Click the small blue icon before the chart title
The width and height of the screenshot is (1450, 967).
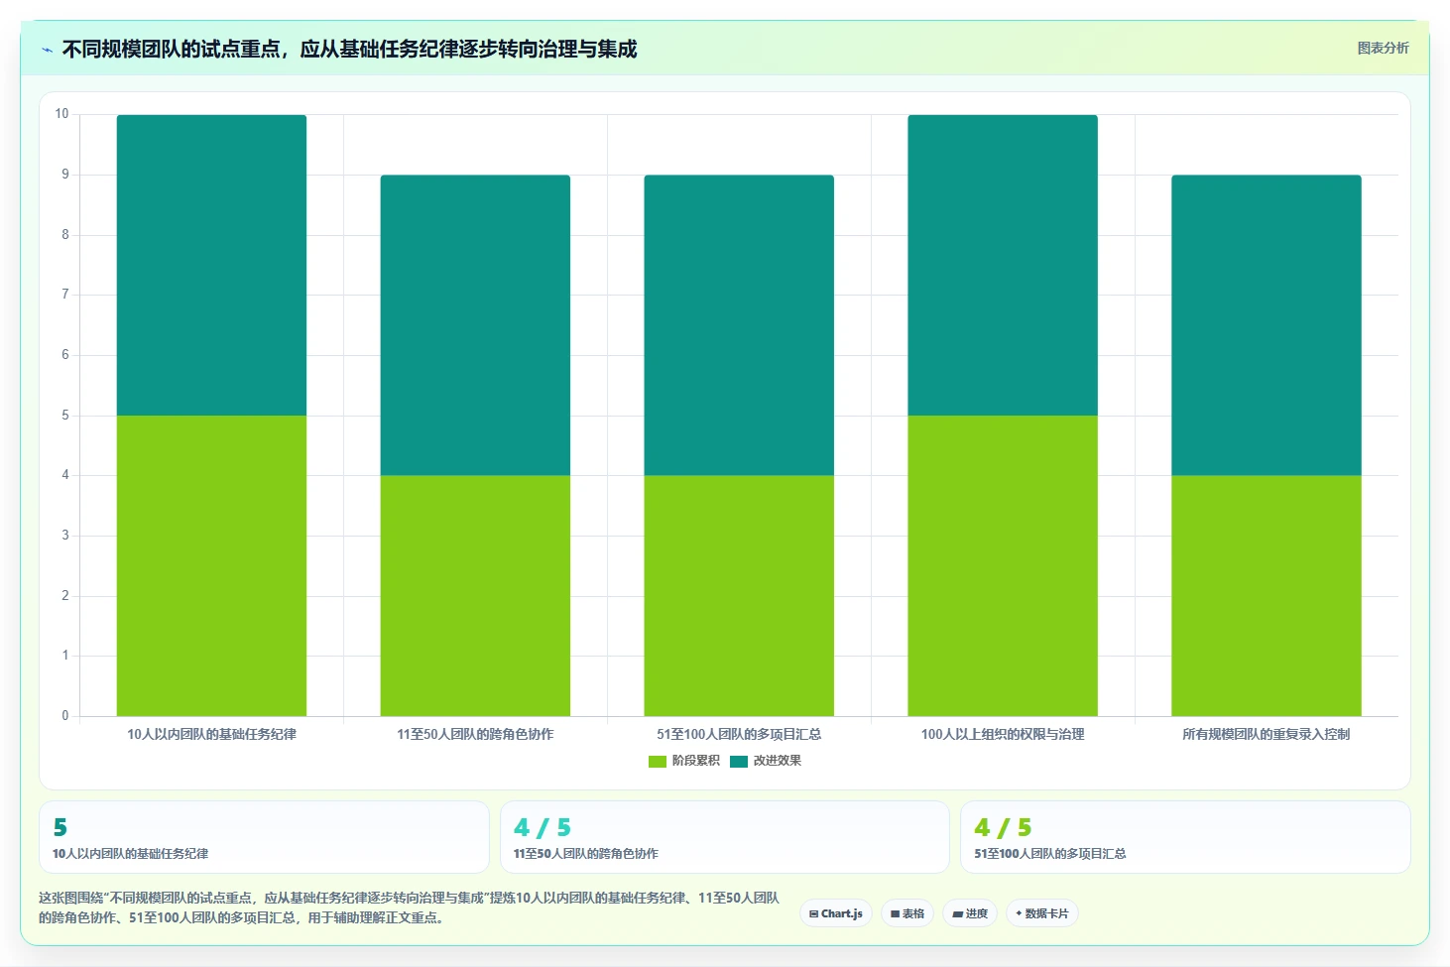47,50
